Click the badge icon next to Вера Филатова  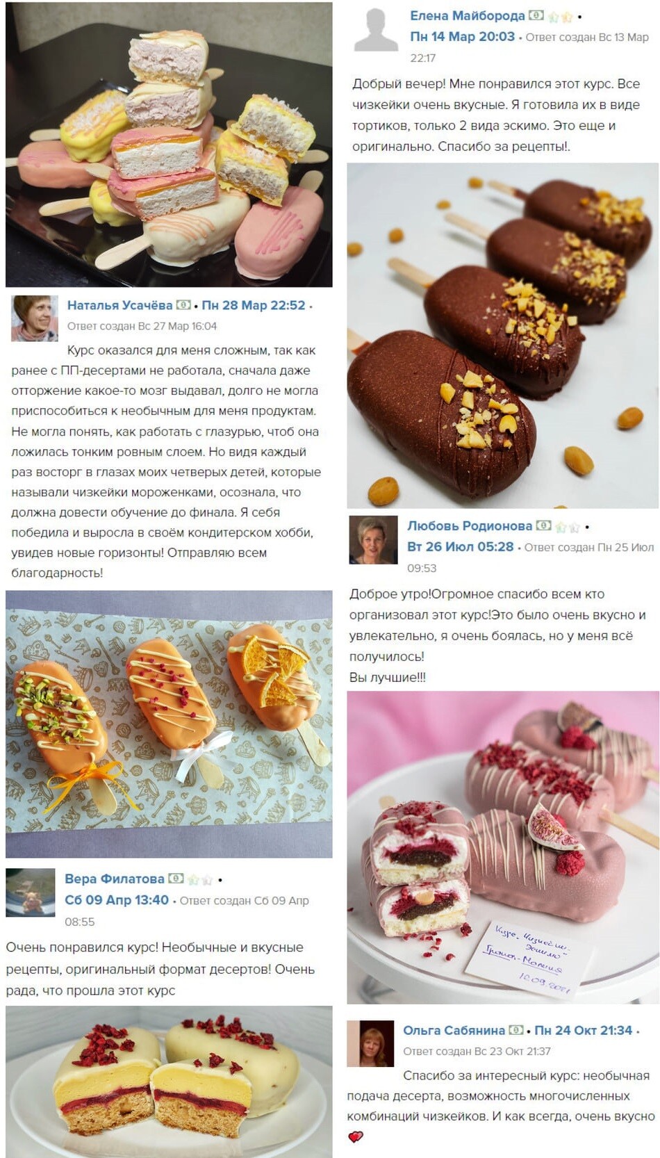point(176,879)
